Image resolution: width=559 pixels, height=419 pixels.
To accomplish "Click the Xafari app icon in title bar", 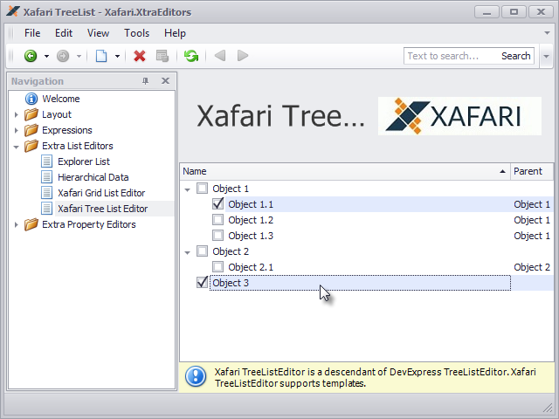I will (x=13, y=11).
